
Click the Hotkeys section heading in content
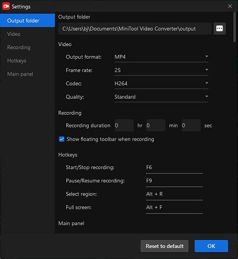pyautogui.click(x=68, y=155)
